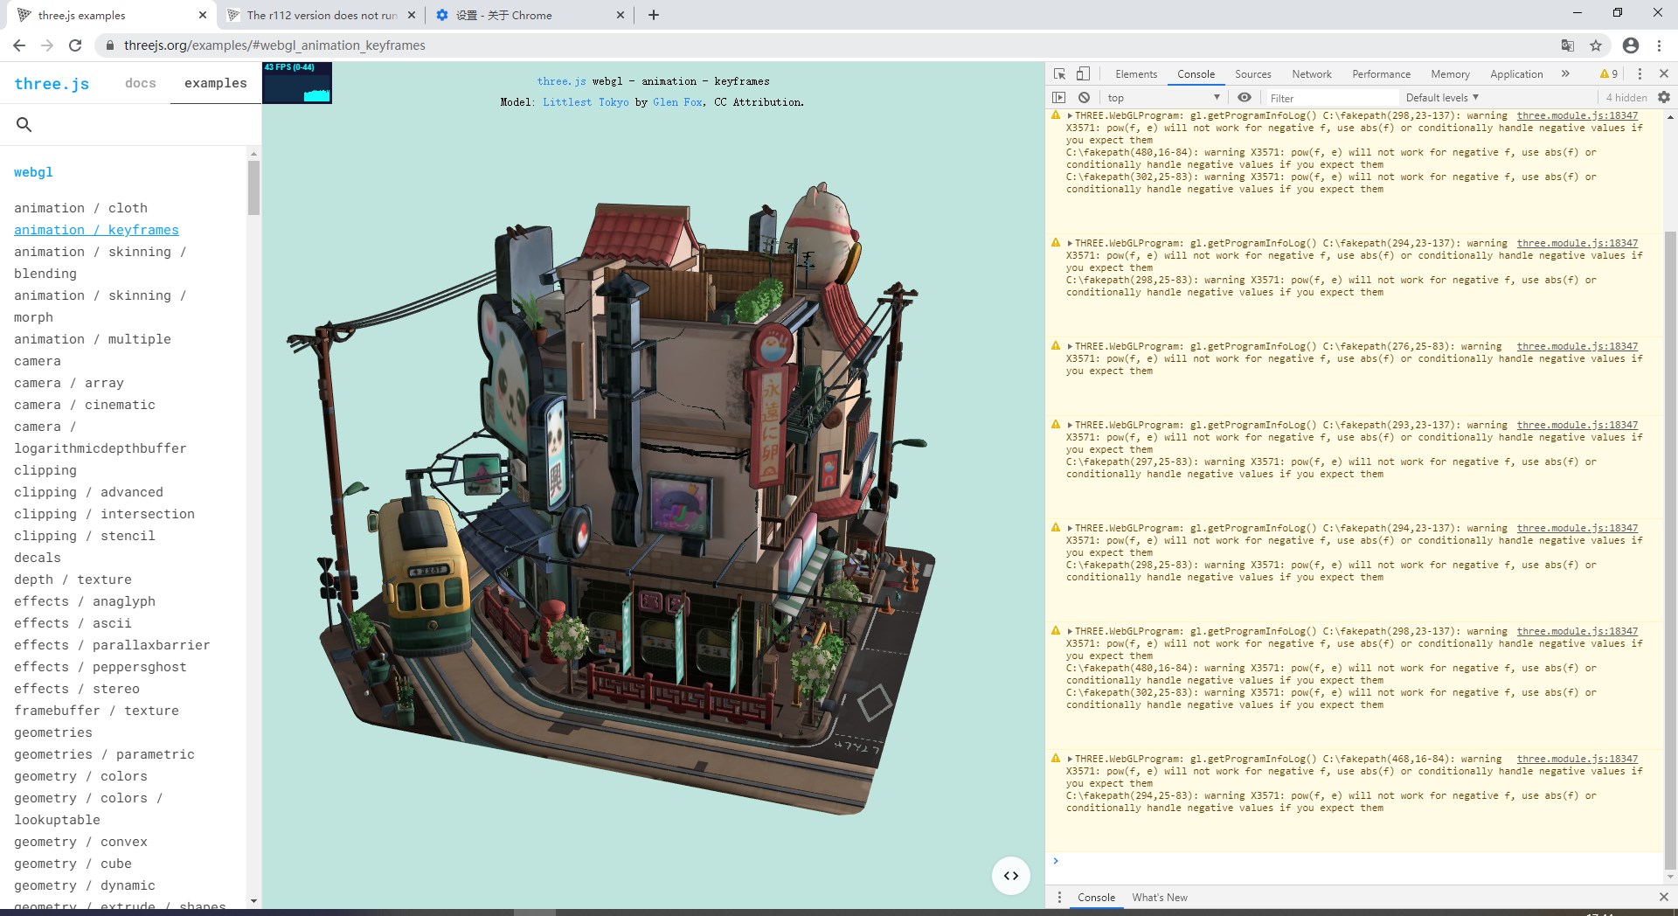Screen dimensions: 1678x916
Task: Open the console settings gear
Action: pyautogui.click(x=1664, y=98)
